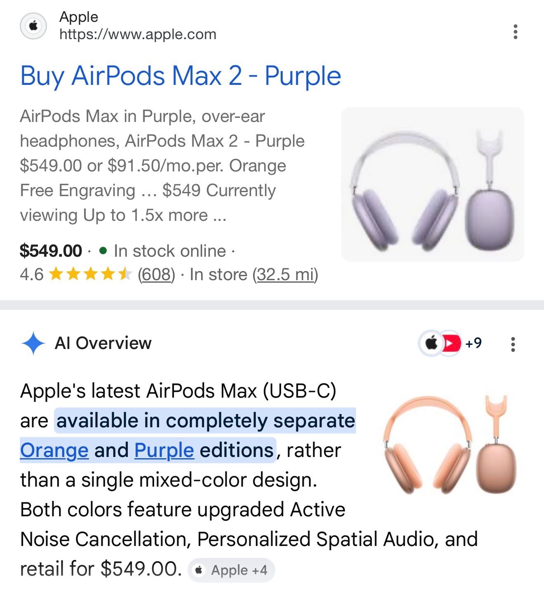Follow the Orange link in AI Overview
Viewport: 544px width, 595px height.
54,450
